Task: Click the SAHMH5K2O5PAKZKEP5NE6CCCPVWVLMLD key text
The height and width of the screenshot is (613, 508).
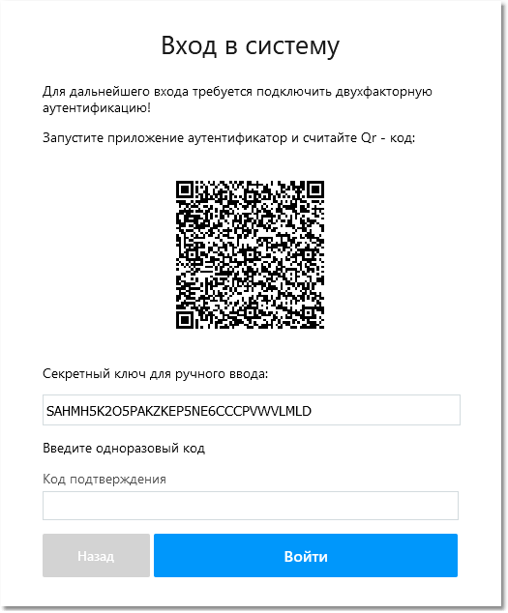Action: coord(179,411)
